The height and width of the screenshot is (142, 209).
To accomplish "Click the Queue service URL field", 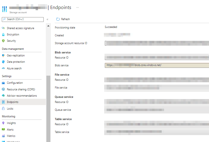I will 157,110.
